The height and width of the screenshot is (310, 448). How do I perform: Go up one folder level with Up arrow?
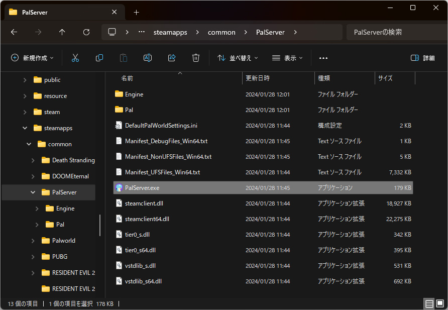coord(62,32)
